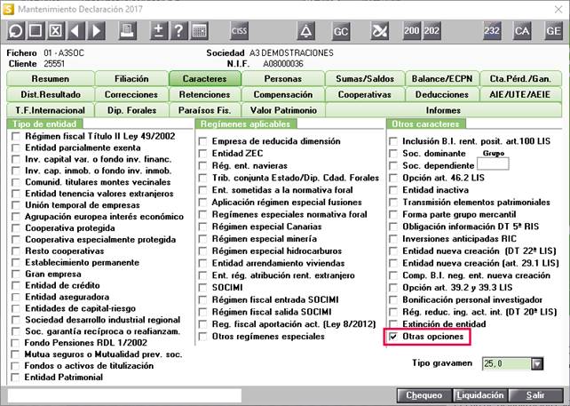The image size is (570, 406).
Task: Tick Régimen especial Canarias
Action: pos(202,227)
